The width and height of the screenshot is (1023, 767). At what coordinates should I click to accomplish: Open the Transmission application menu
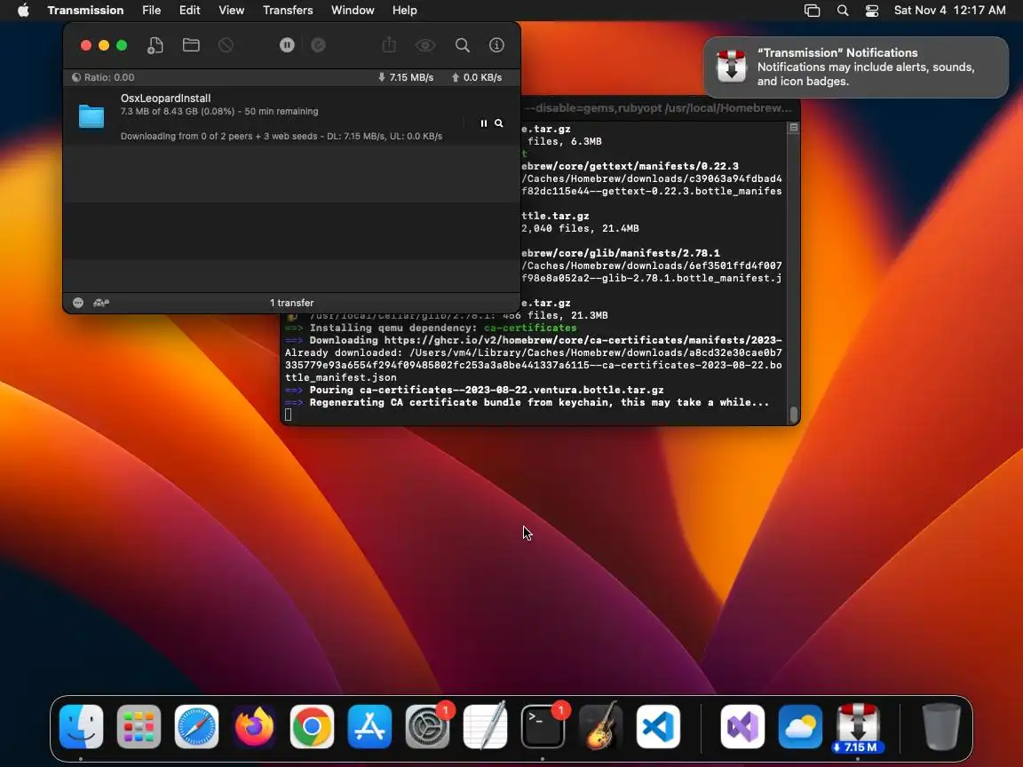[85, 11]
